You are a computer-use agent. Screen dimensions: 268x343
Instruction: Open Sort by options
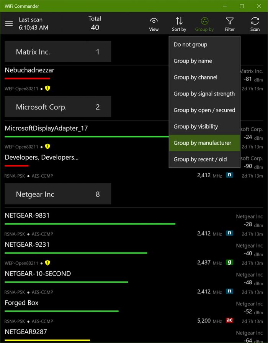pyautogui.click(x=178, y=23)
